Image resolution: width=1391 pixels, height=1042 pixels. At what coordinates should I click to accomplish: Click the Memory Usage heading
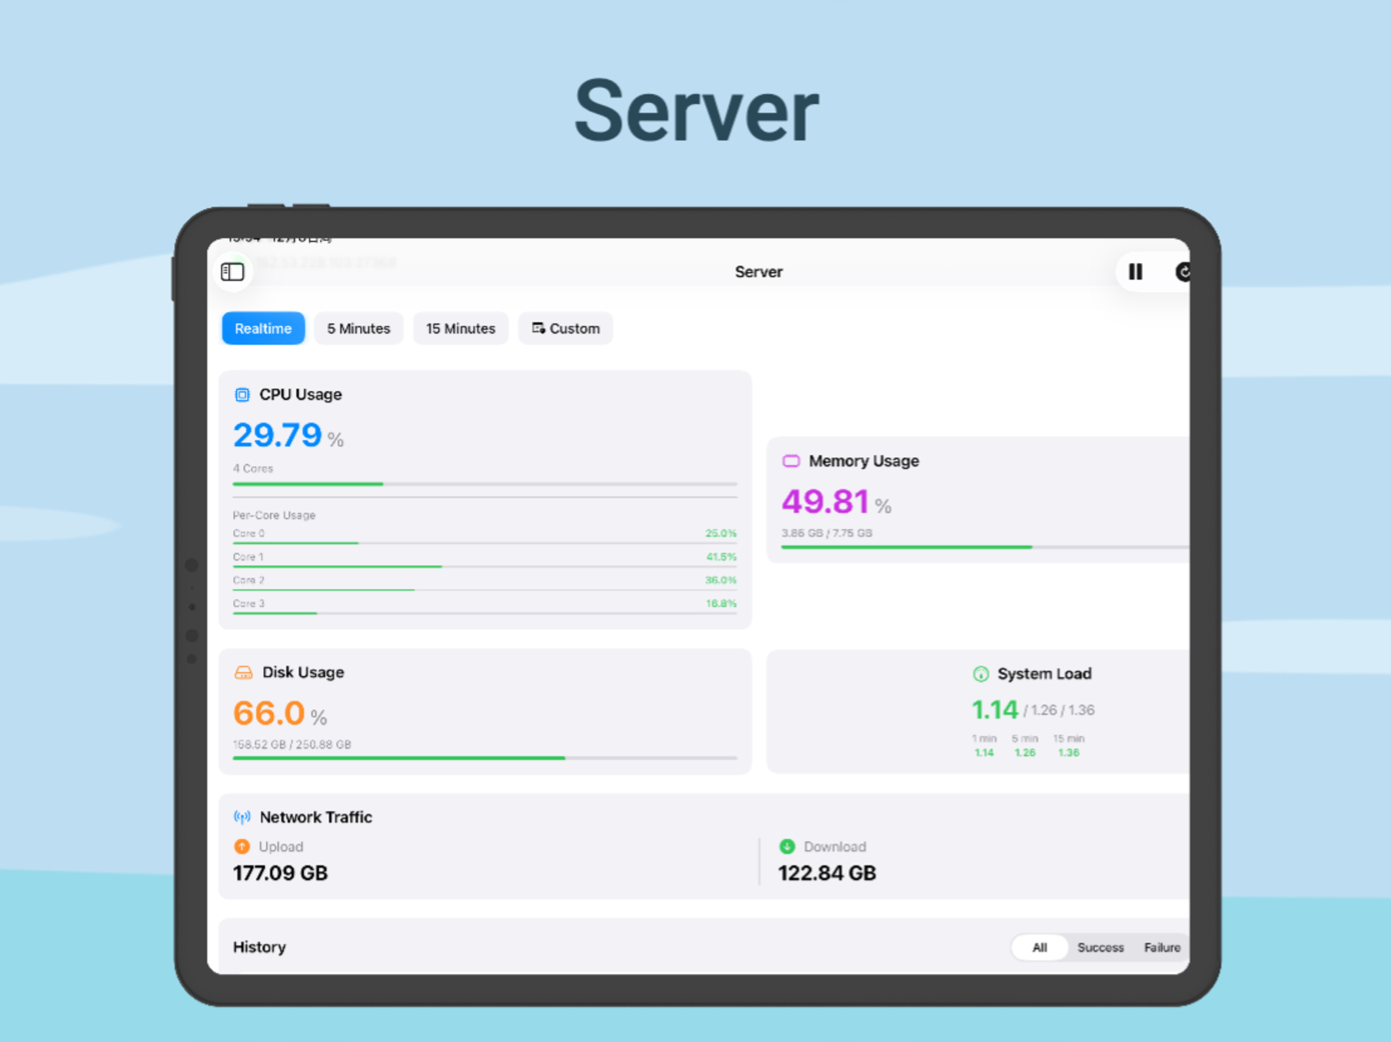click(864, 461)
